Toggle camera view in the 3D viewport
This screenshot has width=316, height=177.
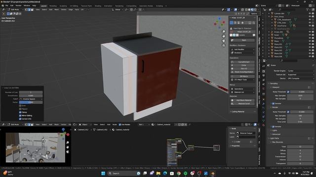224,41
